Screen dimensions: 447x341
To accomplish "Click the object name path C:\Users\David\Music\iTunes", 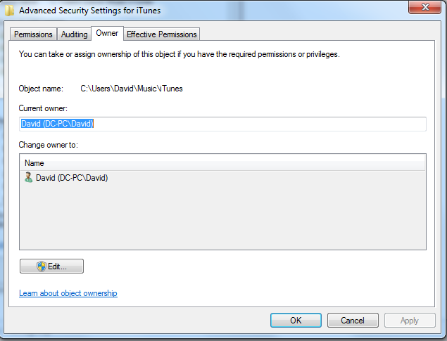I will click(132, 89).
